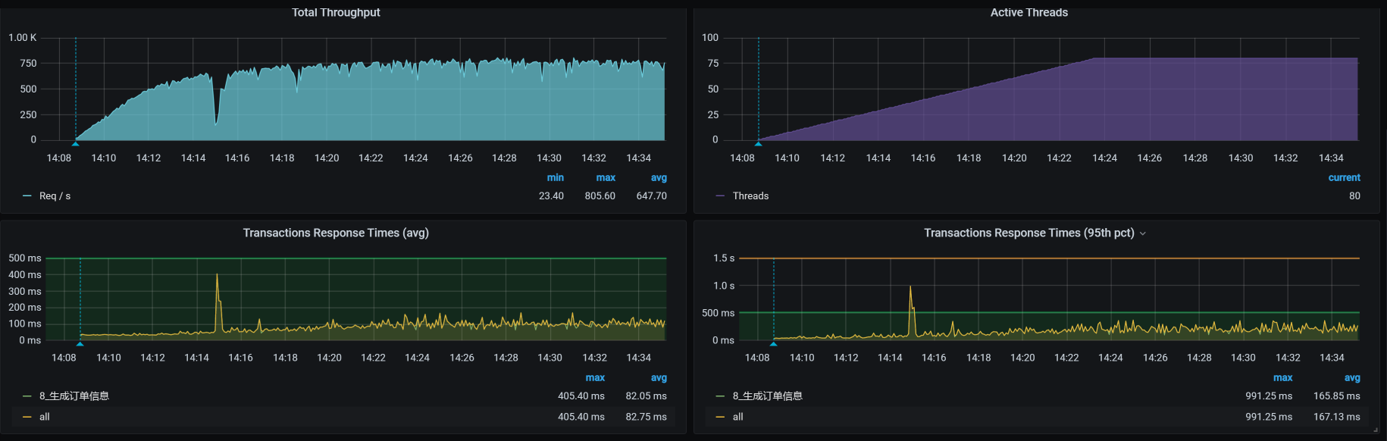Image resolution: width=1387 pixels, height=441 pixels.
Task: Click purple color line icon beside Threads
Action: coord(720,196)
